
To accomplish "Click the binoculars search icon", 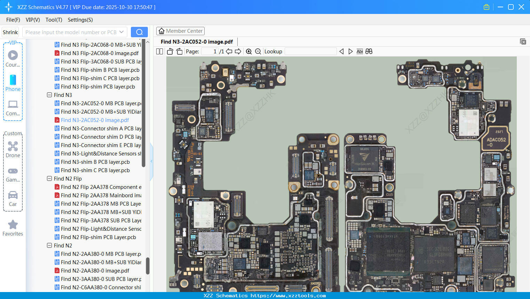I will tap(369, 52).
